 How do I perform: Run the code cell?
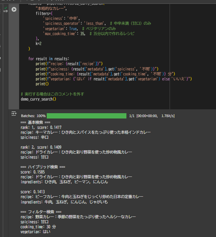click(14, 9)
